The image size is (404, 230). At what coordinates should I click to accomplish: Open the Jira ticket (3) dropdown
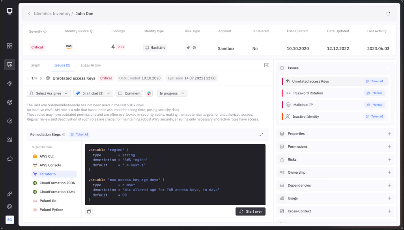[93, 93]
